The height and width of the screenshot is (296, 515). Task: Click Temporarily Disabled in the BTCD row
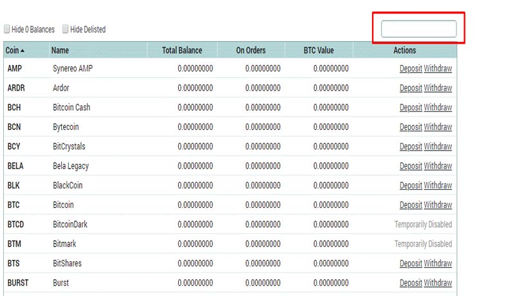click(423, 225)
